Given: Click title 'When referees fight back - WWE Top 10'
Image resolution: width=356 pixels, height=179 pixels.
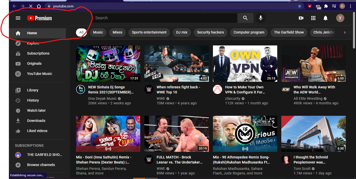Looking at the screenshot, I should click(178, 90).
